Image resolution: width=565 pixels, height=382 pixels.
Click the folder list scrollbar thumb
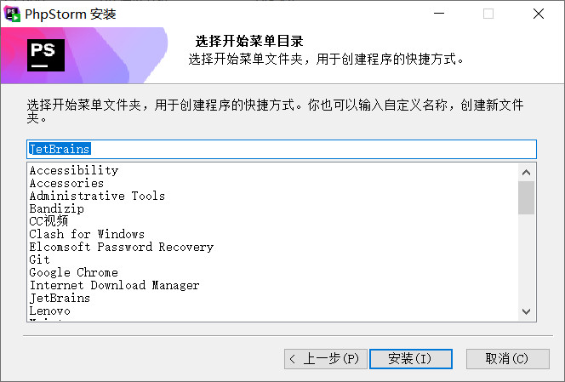pyautogui.click(x=526, y=198)
